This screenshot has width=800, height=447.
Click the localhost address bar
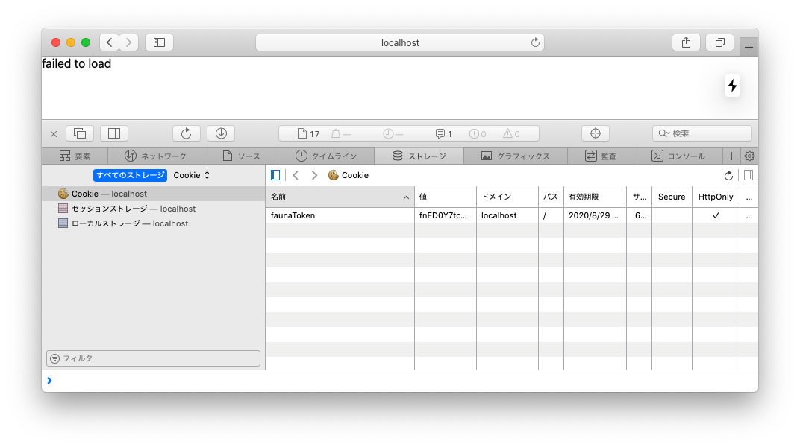click(x=400, y=42)
